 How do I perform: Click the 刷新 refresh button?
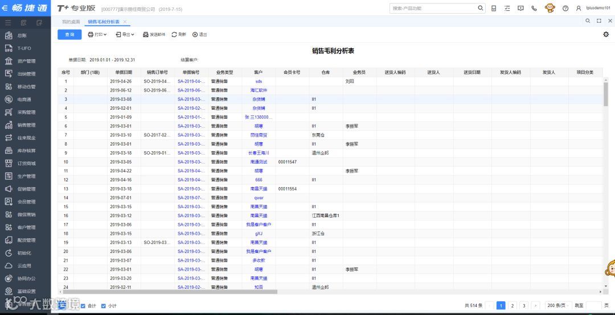(179, 35)
